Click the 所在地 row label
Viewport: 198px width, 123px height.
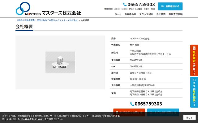point(114,53)
